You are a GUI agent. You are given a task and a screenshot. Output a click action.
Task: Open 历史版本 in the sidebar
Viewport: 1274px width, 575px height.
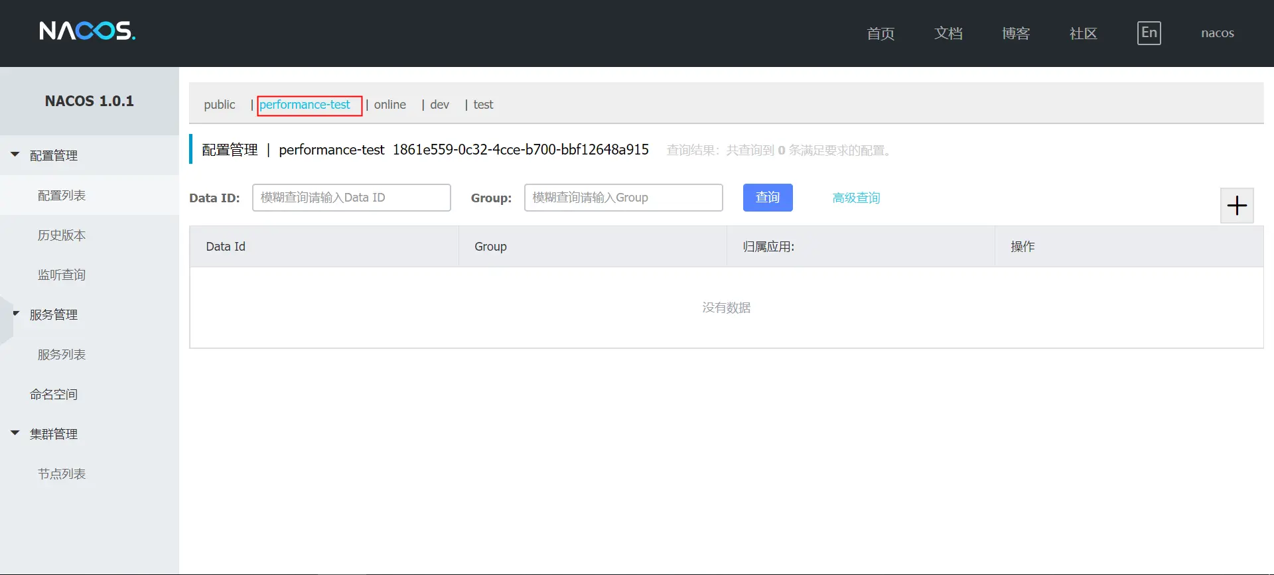(x=62, y=235)
